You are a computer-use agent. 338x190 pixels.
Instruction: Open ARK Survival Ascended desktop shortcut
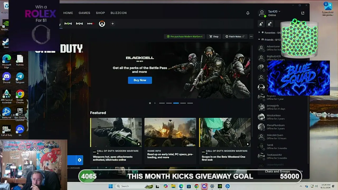tap(7, 97)
